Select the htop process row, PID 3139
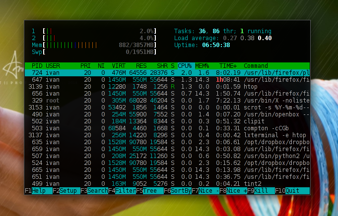Image resolution: width=338 pixels, height=216 pixels. tap(167, 87)
